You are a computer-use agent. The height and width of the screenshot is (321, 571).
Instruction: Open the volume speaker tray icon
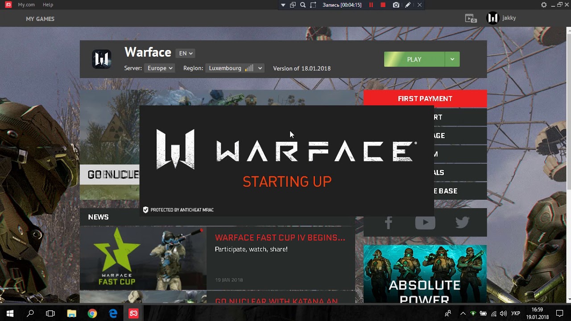click(504, 313)
